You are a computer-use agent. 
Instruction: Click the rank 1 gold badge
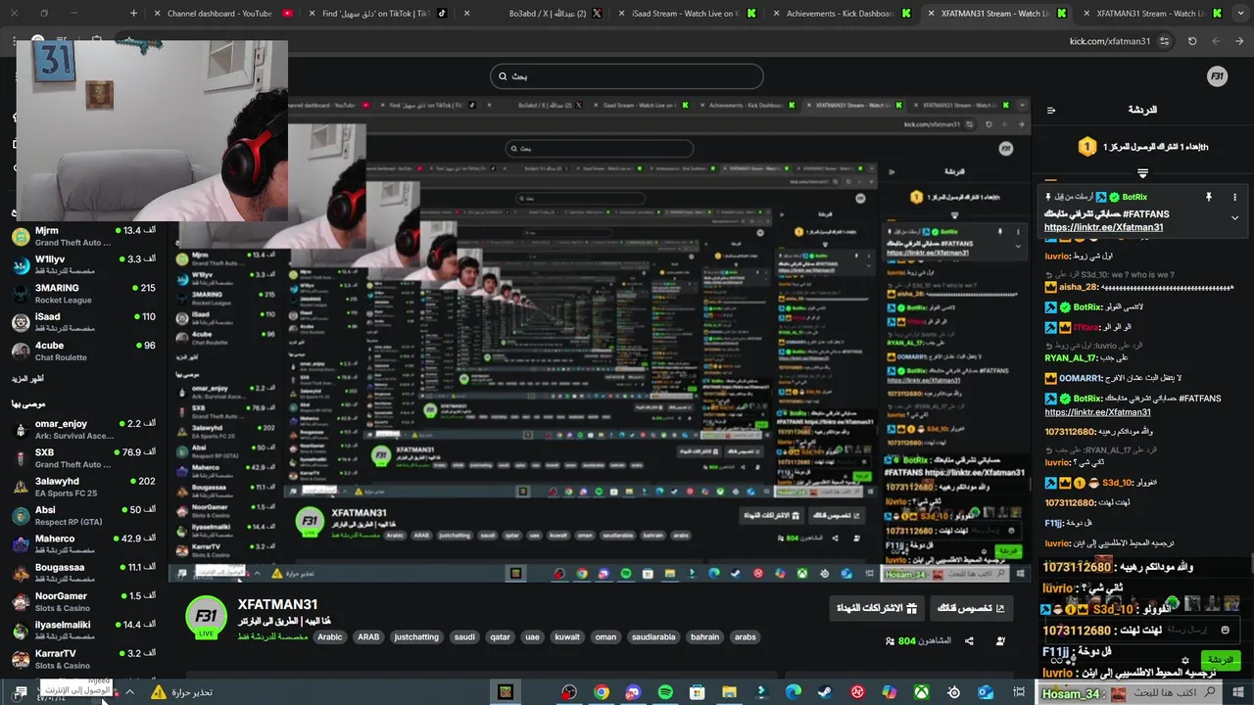[1086, 147]
